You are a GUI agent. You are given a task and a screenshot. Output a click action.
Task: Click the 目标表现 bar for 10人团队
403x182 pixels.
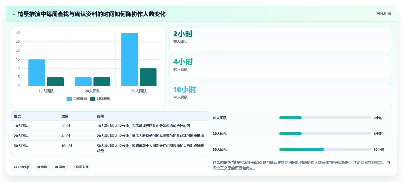pyautogui.click(x=55, y=81)
